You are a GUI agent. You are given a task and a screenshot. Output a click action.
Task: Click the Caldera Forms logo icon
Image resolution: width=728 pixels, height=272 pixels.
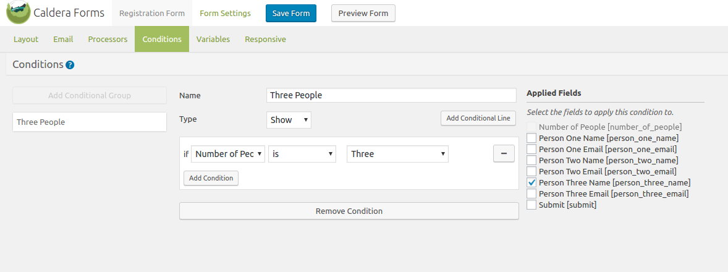click(19, 12)
